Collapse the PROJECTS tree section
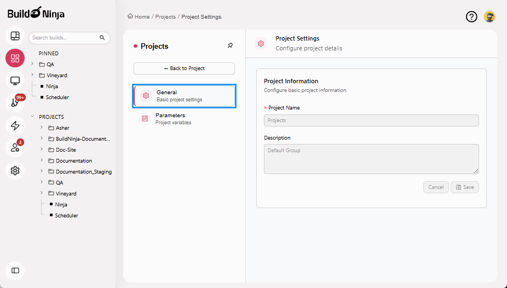The width and height of the screenshot is (507, 288). click(32, 117)
